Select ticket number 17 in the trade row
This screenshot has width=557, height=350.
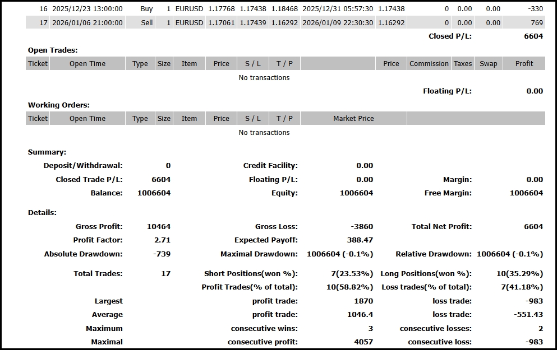pyautogui.click(x=43, y=23)
